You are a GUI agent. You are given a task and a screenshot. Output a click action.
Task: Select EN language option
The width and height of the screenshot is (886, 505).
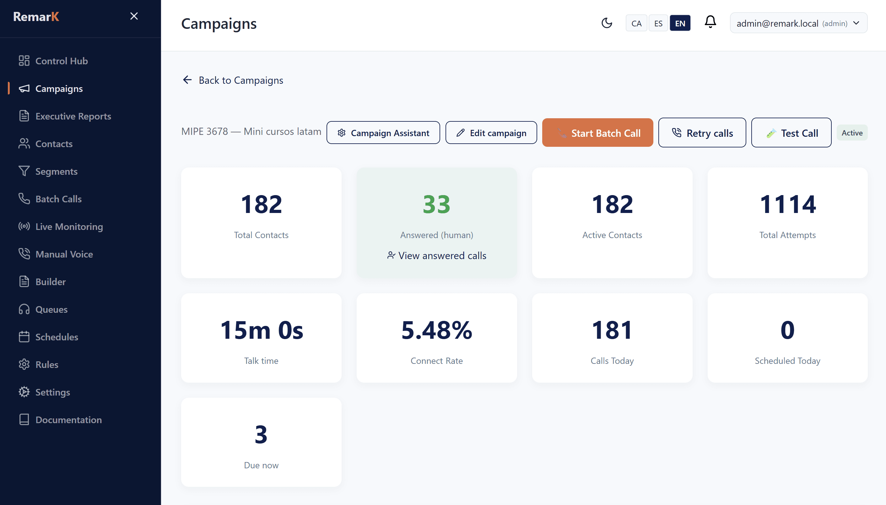coord(680,23)
